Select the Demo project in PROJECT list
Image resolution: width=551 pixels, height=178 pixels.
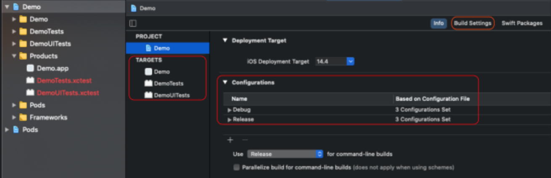(x=162, y=48)
